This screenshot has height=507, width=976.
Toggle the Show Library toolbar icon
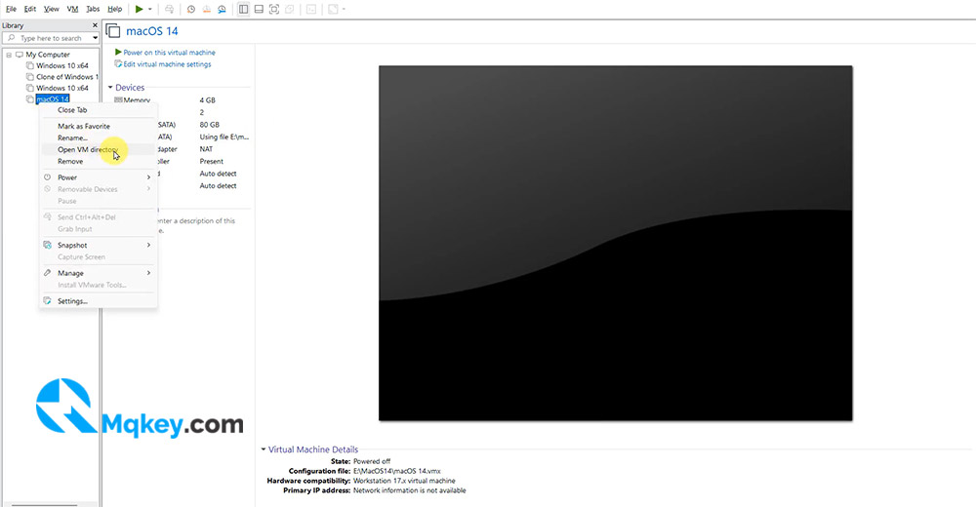243,10
